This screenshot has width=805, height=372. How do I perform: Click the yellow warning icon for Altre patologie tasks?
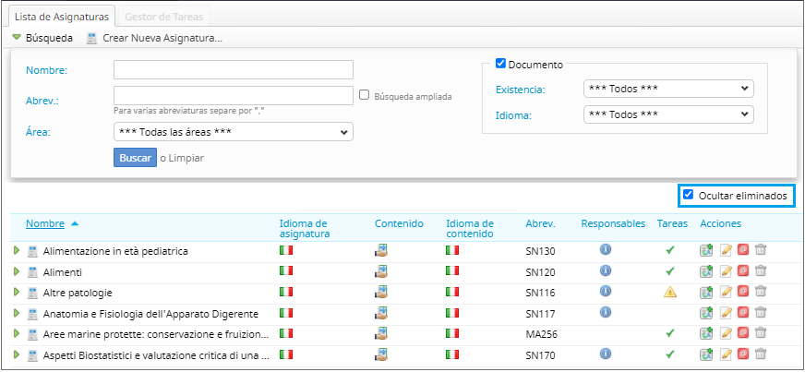(x=670, y=292)
